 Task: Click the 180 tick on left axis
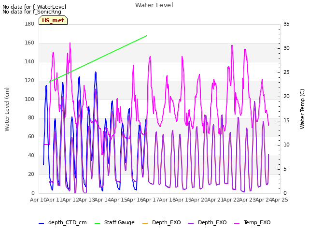coord(29,24)
